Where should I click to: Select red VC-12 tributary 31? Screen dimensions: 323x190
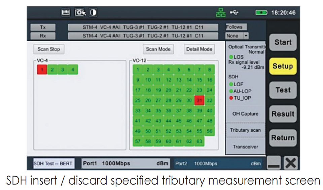coord(199,100)
